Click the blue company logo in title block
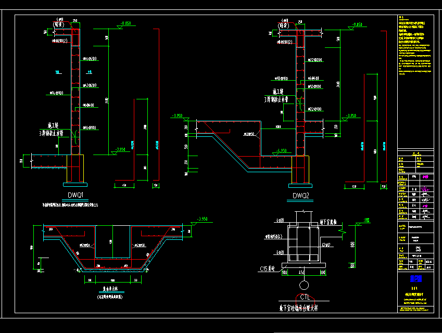The image size is (442, 333). (x=416, y=278)
